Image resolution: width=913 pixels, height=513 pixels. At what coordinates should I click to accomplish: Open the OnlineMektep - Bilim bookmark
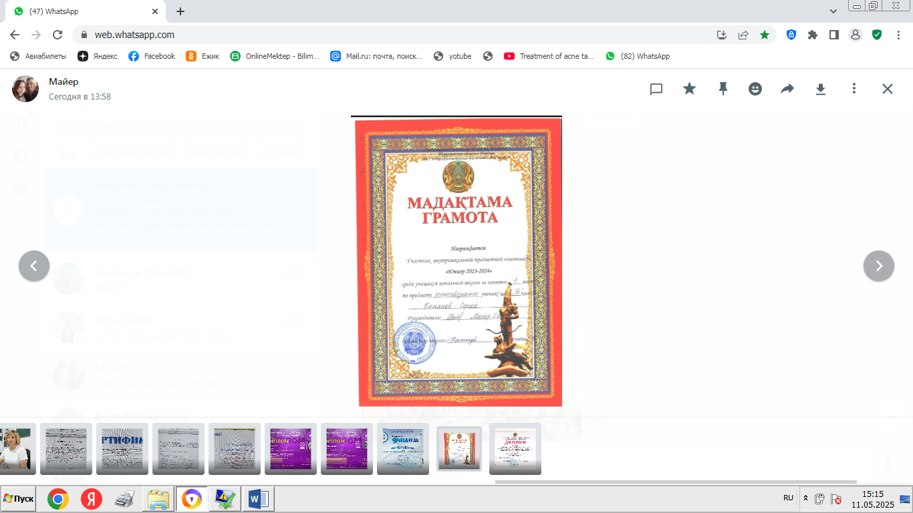(x=275, y=56)
